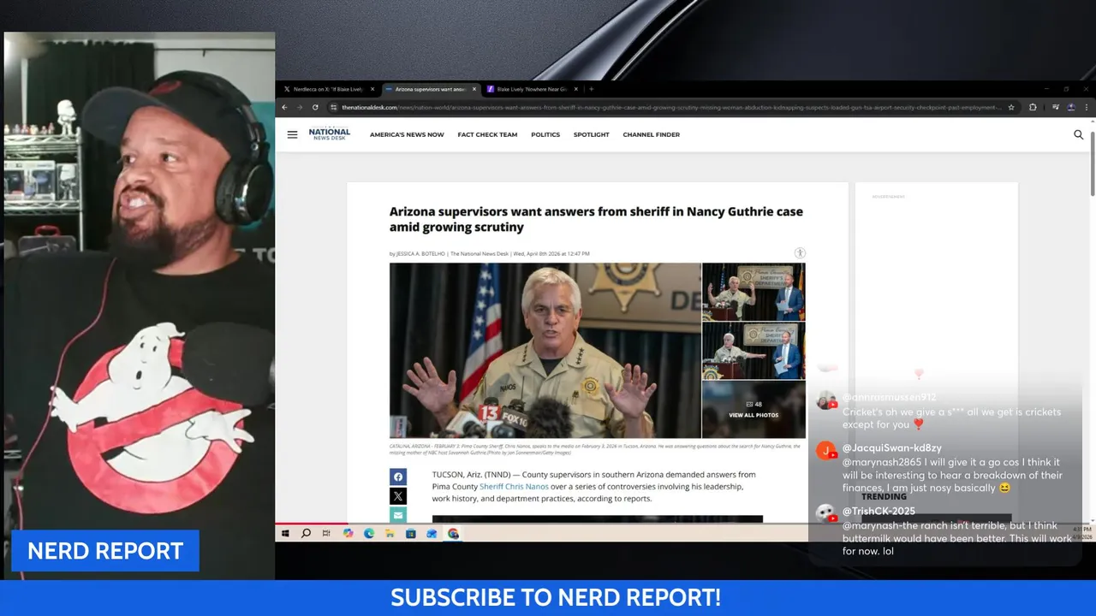Open Microsoft Store from the taskbar
This screenshot has height=616, width=1096.
coord(411,533)
